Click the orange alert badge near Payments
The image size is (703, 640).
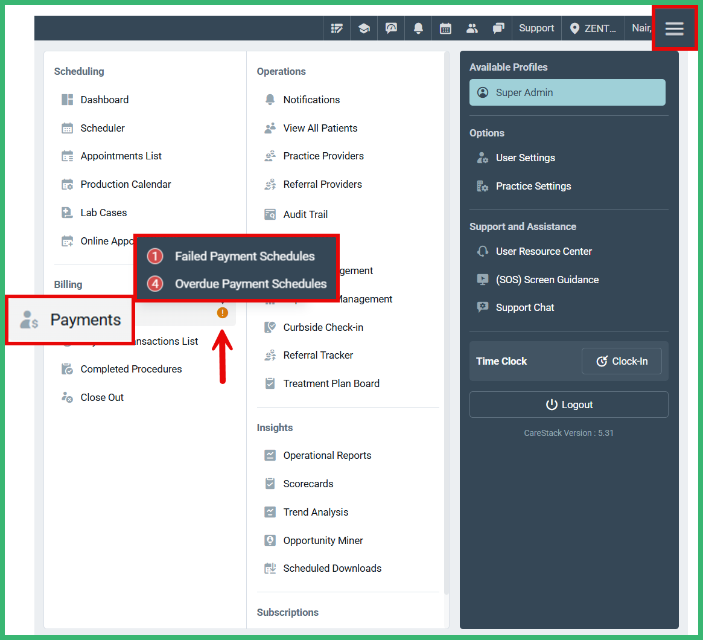(222, 313)
